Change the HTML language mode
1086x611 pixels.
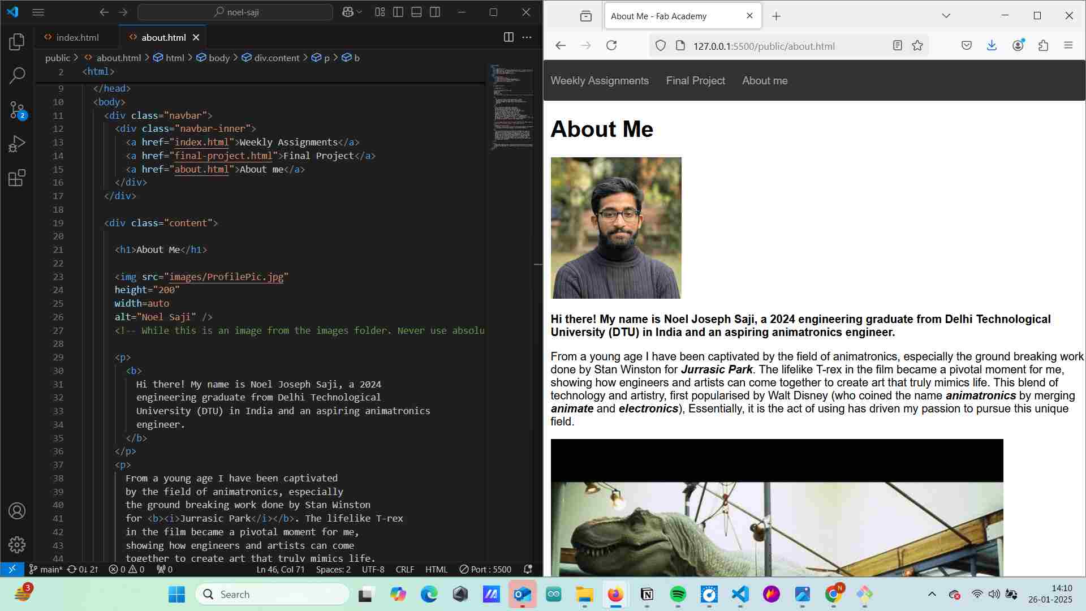(x=436, y=570)
